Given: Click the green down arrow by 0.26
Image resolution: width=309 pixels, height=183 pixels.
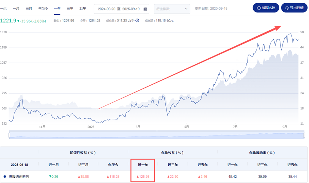Looking at the screenshot, I should pos(50,177).
